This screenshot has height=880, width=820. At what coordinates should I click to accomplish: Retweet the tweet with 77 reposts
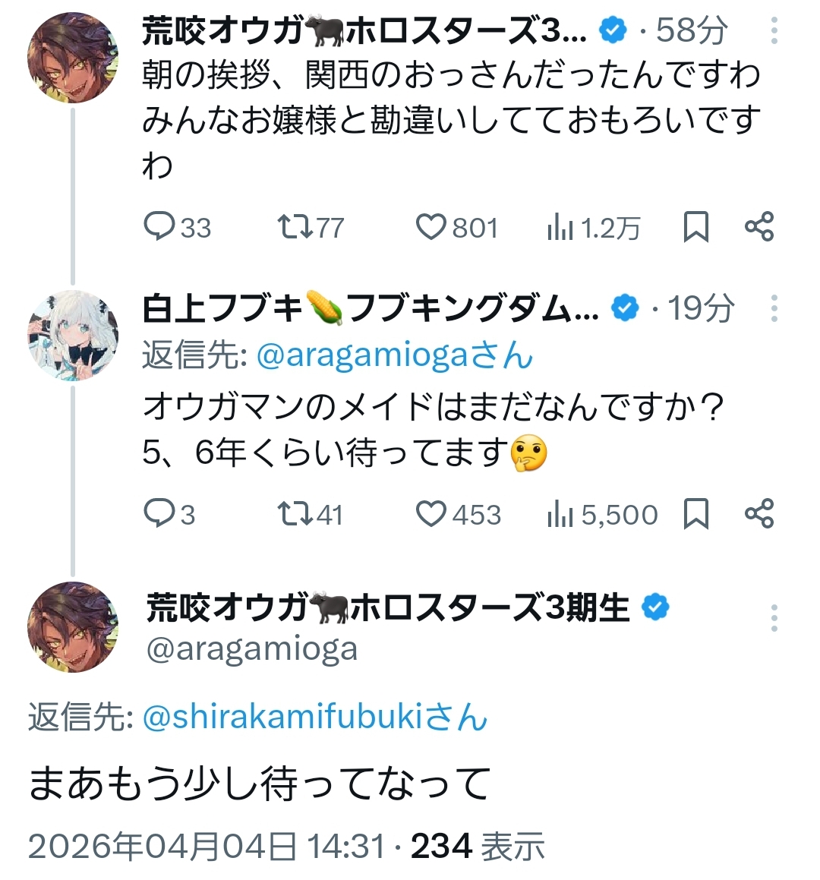(x=295, y=226)
